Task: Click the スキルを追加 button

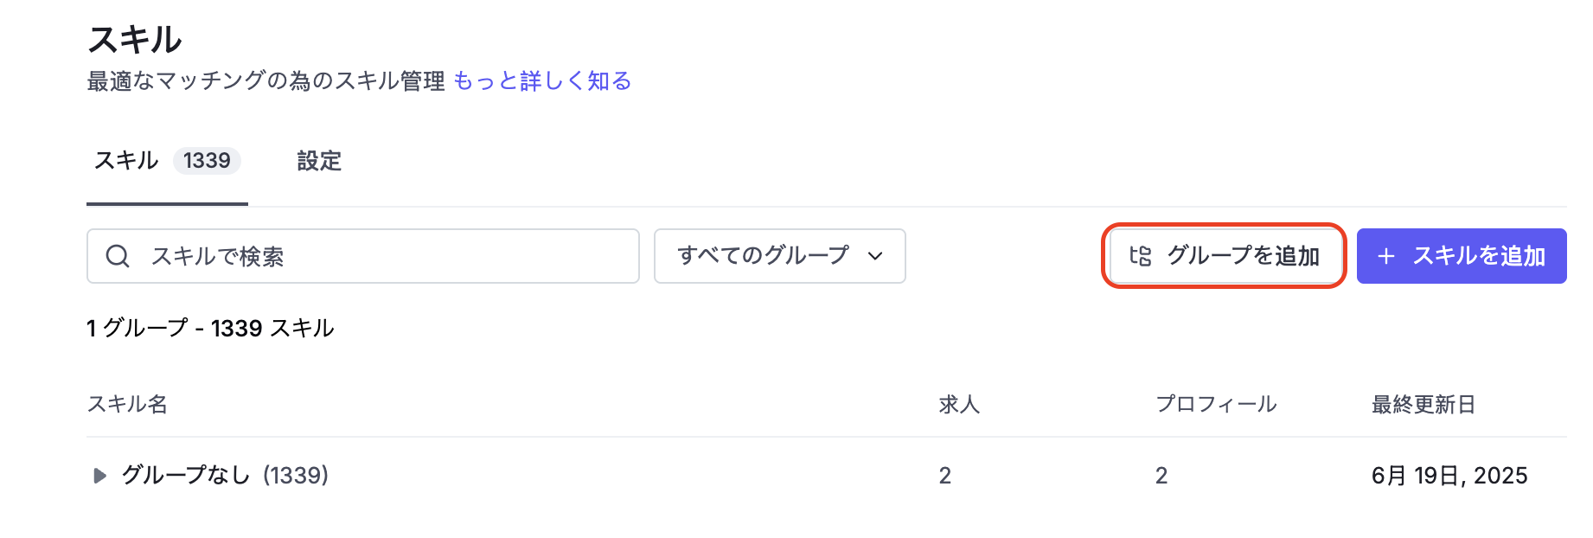Action: click(1462, 256)
